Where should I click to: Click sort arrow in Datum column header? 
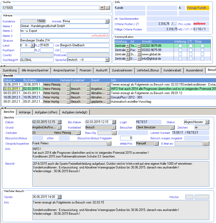tap(14, 80)
